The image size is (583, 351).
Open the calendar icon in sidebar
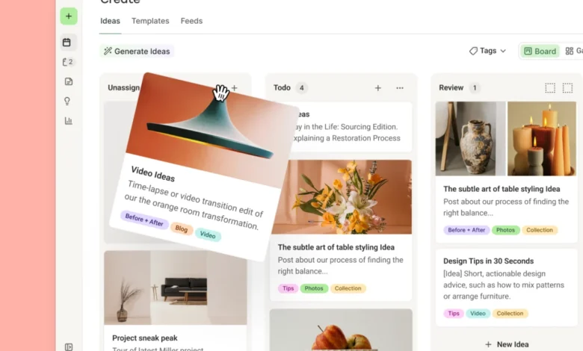tap(67, 43)
